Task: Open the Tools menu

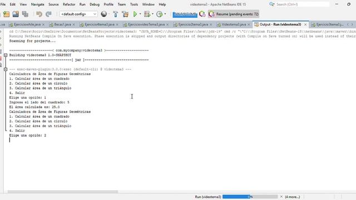Action: 134,4
